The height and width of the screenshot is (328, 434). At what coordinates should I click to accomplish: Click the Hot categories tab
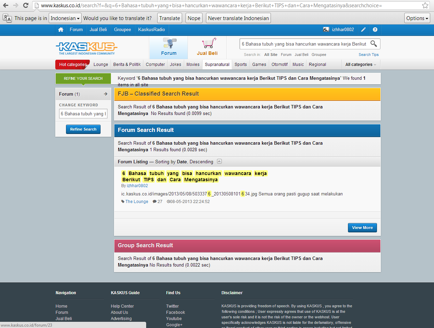(73, 65)
